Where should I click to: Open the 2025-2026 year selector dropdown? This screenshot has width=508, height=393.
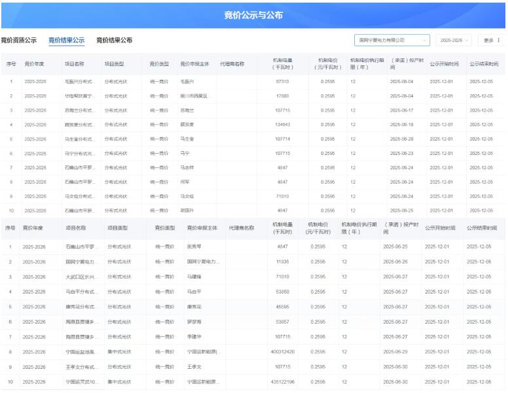pyautogui.click(x=454, y=41)
